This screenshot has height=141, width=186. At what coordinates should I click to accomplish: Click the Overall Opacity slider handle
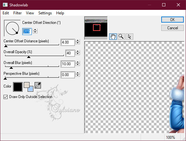(29, 57)
